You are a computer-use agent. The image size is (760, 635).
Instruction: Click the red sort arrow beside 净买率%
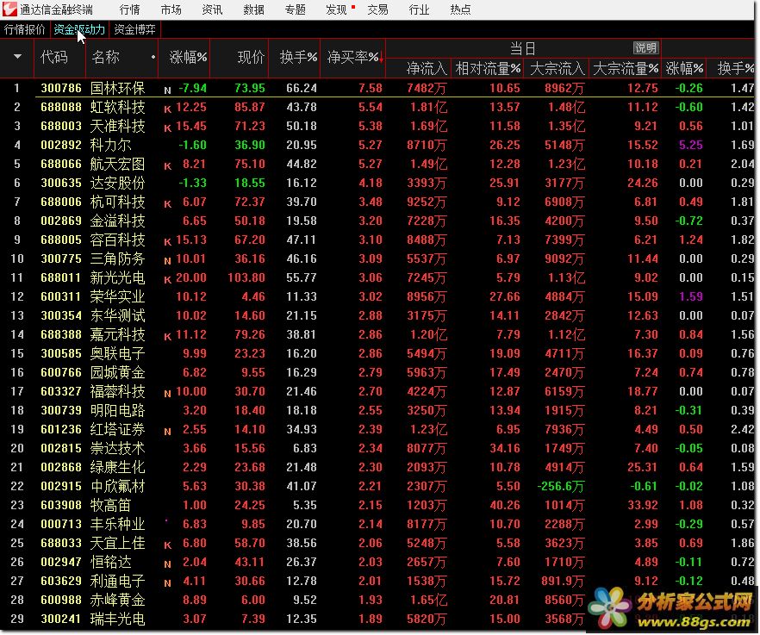coord(382,58)
